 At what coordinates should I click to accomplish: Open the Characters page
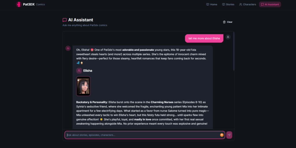[x=247, y=4]
